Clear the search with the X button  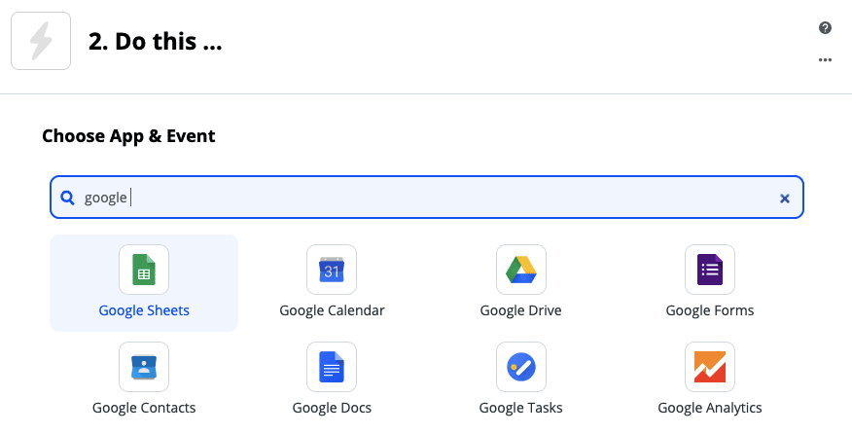pyautogui.click(x=785, y=199)
